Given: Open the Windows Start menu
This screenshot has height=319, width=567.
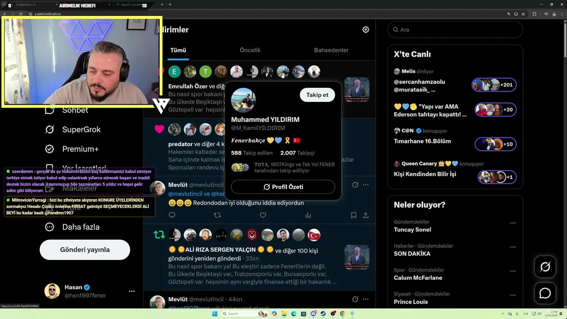Looking at the screenshot, I should (215, 314).
